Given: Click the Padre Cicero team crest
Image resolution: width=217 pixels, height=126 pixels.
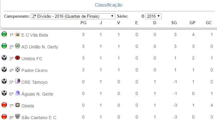Looking at the screenshot, I should tap(17, 70).
